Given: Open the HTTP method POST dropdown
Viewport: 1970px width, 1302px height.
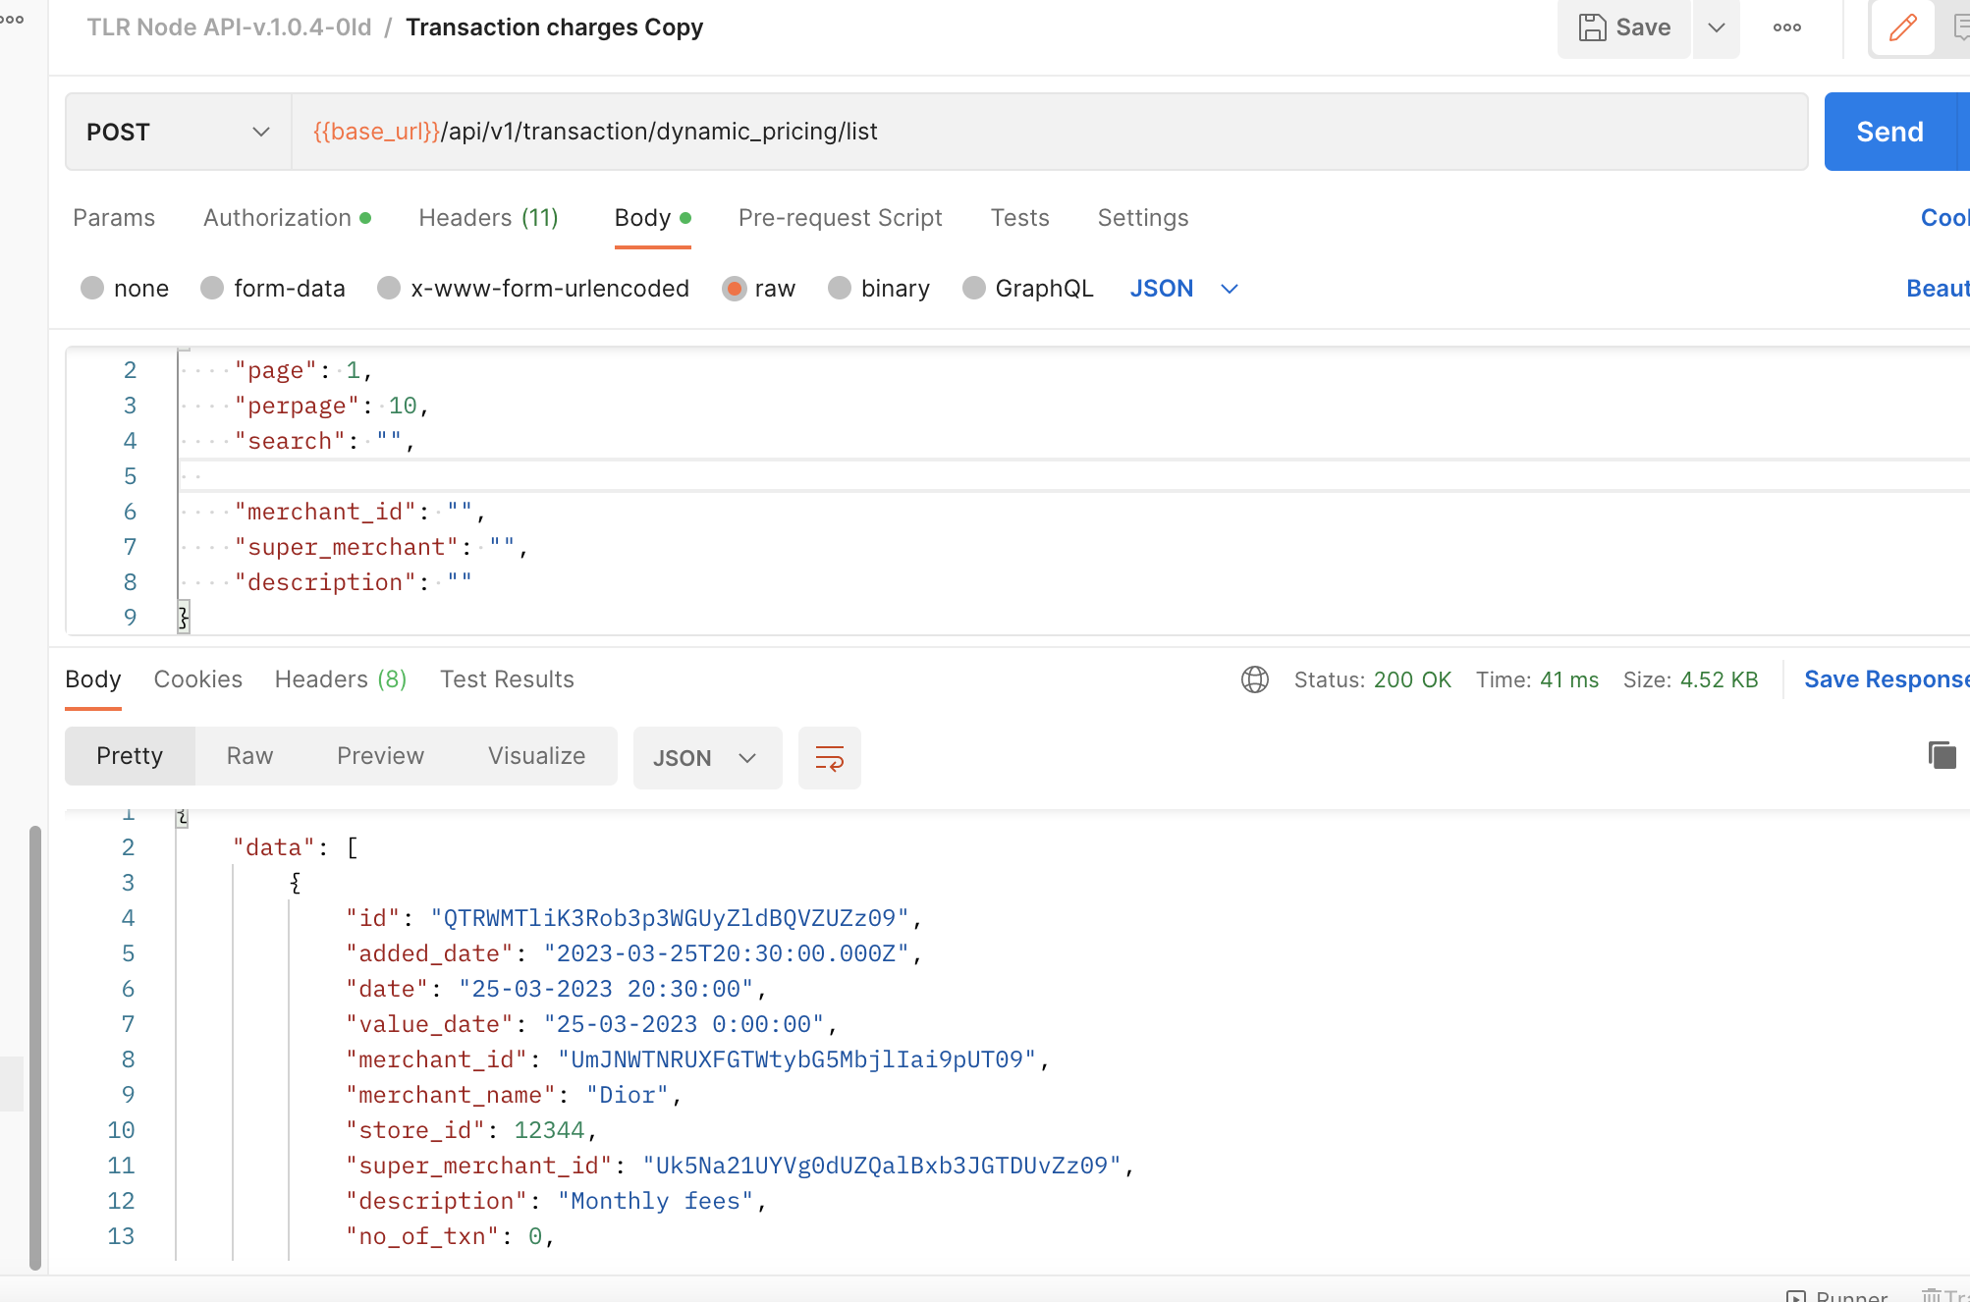Looking at the screenshot, I should [179, 132].
